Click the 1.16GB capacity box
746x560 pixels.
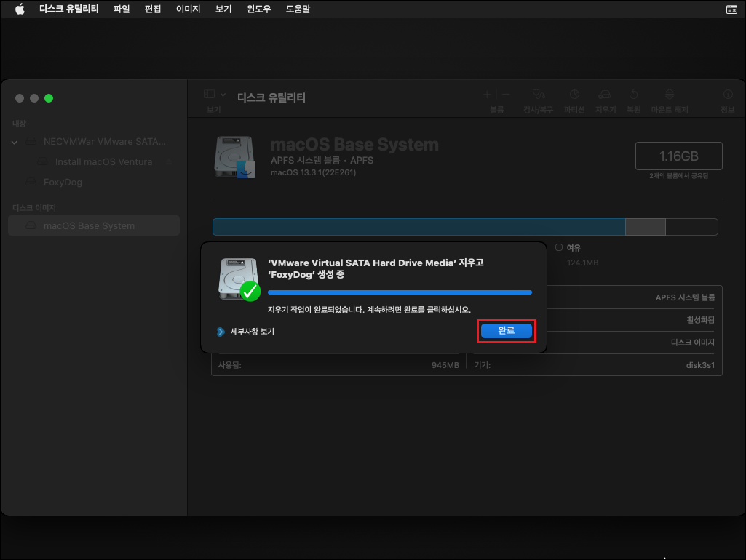679,156
